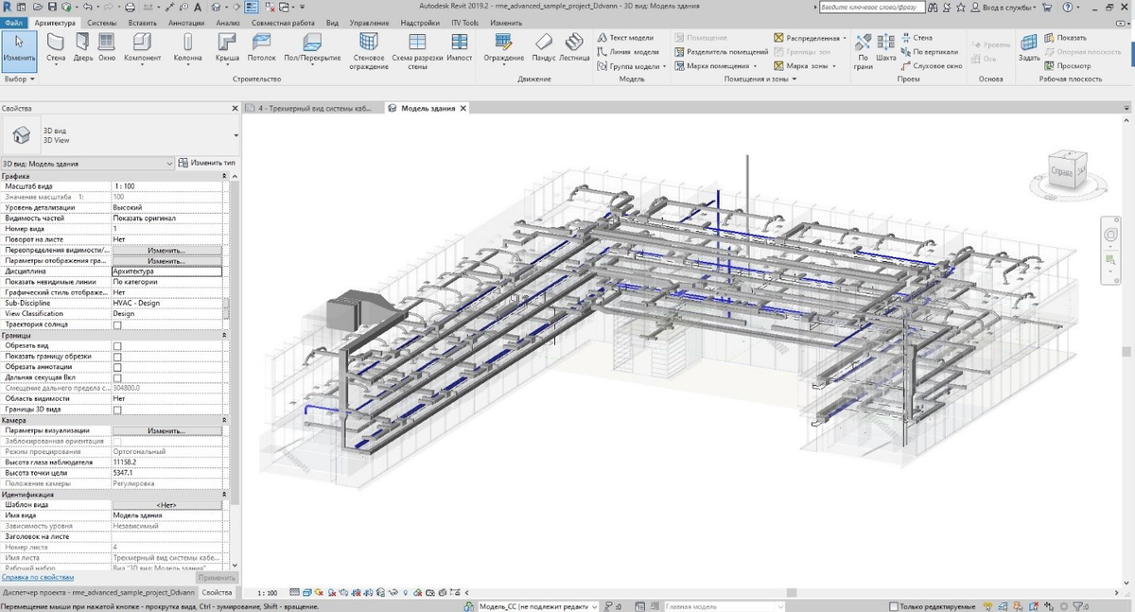The height and width of the screenshot is (612, 1135).
Task: Click the Дисциплина value field Архитектура
Action: [166, 271]
